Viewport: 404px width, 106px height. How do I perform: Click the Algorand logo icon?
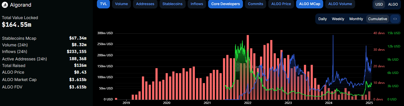pyautogui.click(x=5, y=5)
